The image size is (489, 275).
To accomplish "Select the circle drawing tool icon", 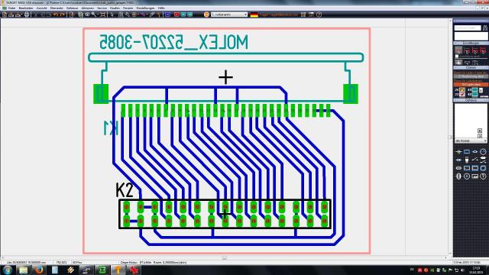I will coord(483,152).
